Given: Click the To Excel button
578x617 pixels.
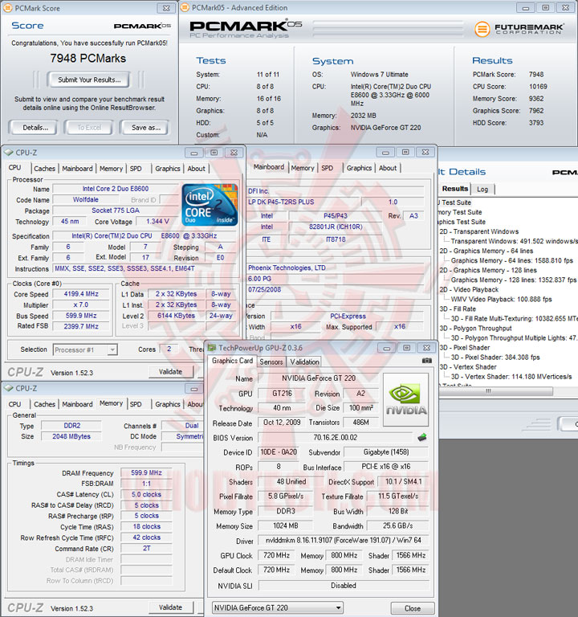Looking at the screenshot, I should click(x=89, y=128).
